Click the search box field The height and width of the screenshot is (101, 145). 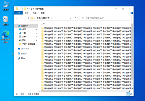105,18
